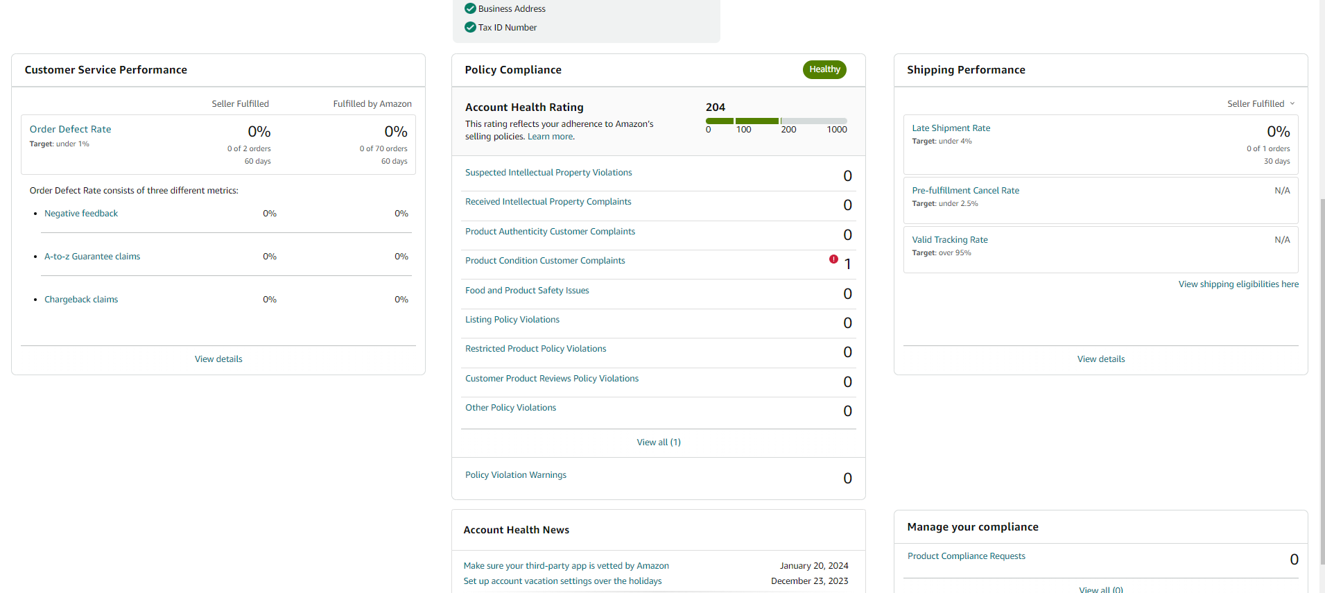1325x593 pixels.
Task: Open A-to-z Guarantee claims link
Action: (92, 257)
